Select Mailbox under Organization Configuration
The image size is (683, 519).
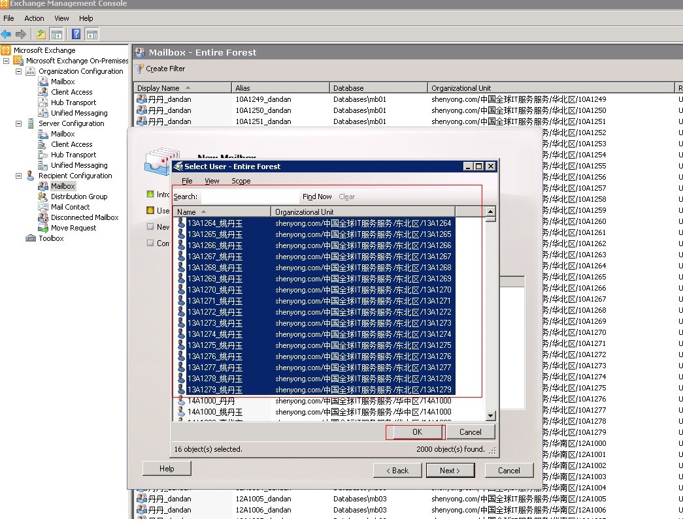click(x=63, y=82)
